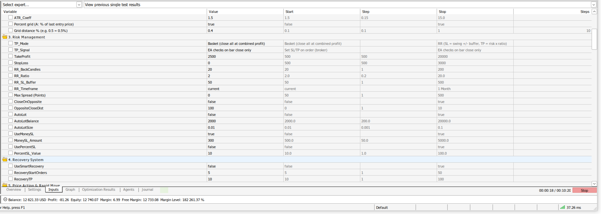The width and height of the screenshot is (601, 214).
Task: Stop the running test
Action: (584, 190)
